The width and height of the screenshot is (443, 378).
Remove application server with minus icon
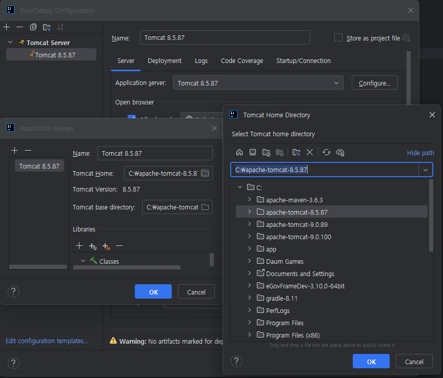28,150
